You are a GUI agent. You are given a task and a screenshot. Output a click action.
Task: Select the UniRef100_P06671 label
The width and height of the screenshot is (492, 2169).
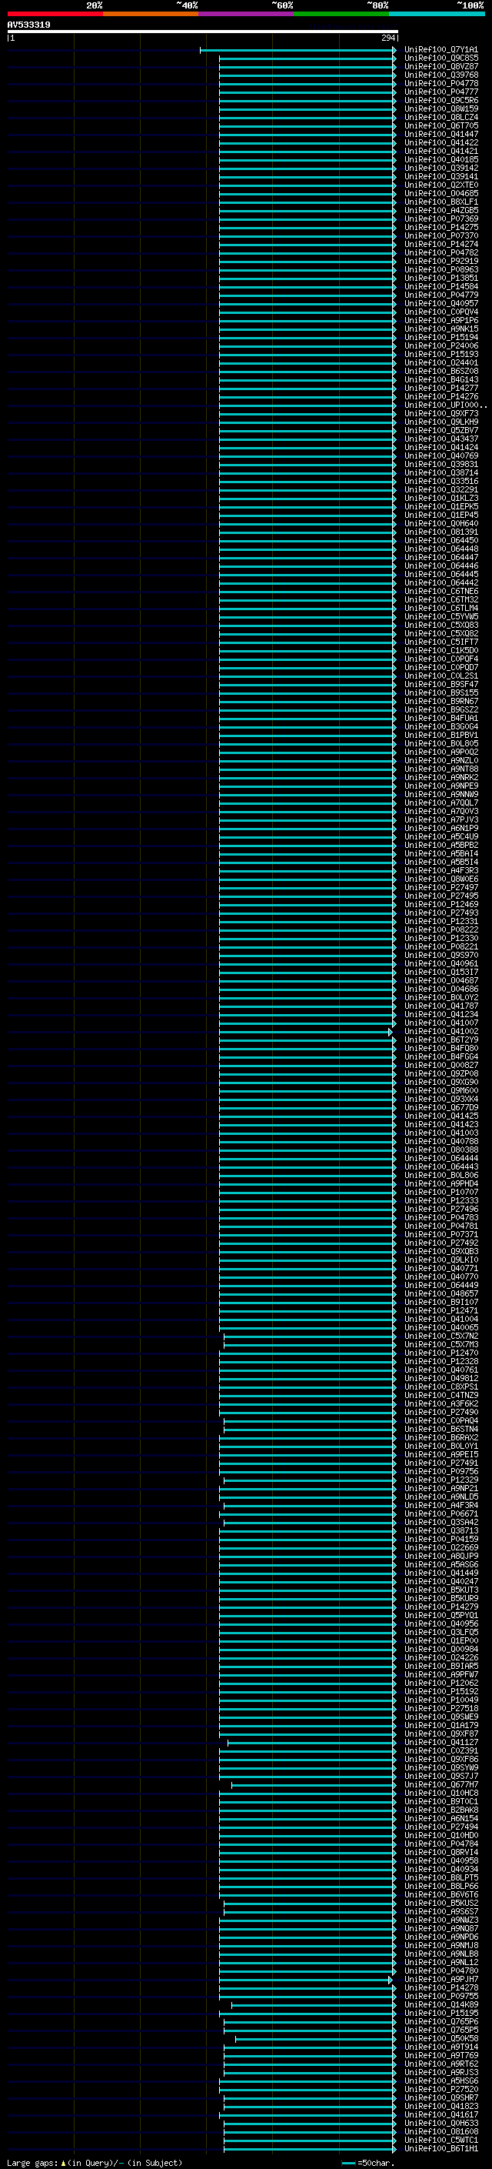(x=440, y=1514)
